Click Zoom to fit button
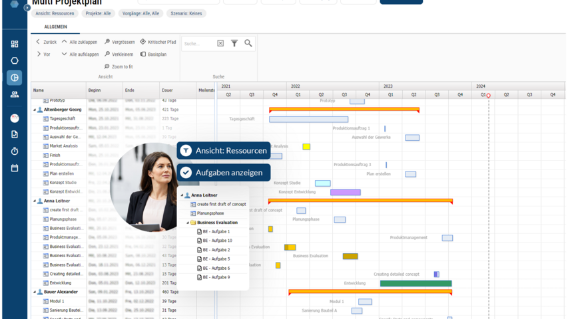The image size is (568, 319). click(118, 66)
